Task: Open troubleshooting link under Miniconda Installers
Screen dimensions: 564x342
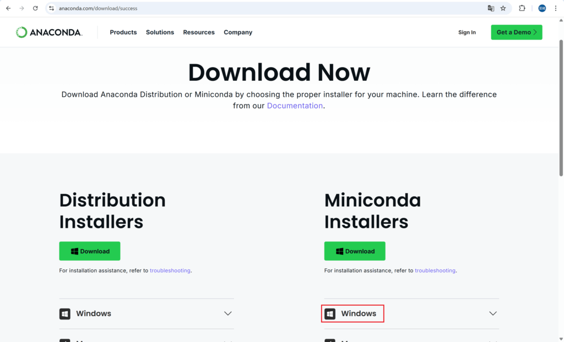Action: point(435,271)
